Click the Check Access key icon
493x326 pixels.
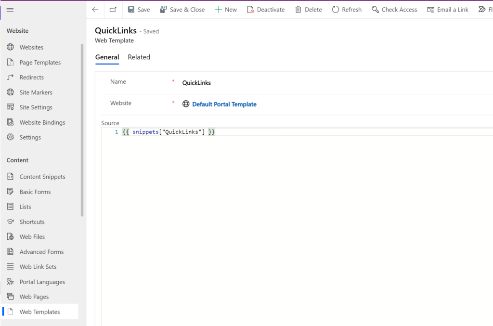pyautogui.click(x=375, y=10)
